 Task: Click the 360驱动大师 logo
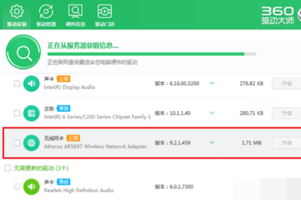[278, 15]
